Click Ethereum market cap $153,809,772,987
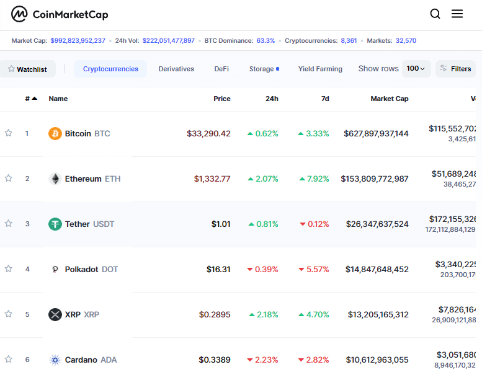The image size is (482, 380). (375, 179)
